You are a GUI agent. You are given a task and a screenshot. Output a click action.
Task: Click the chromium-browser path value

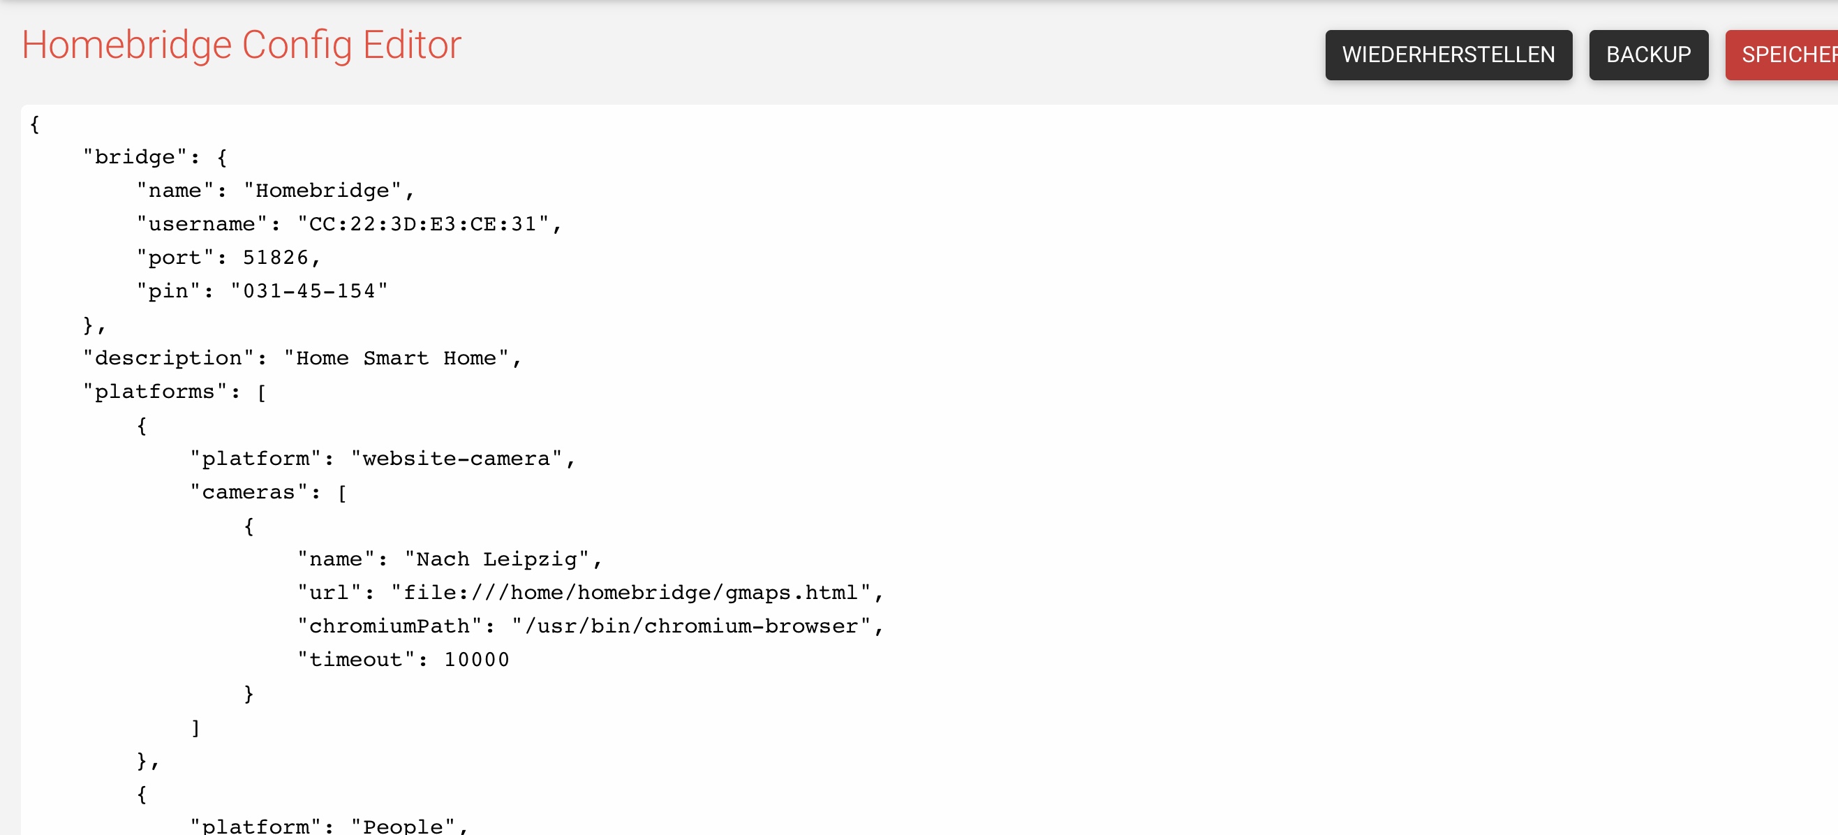point(690,627)
